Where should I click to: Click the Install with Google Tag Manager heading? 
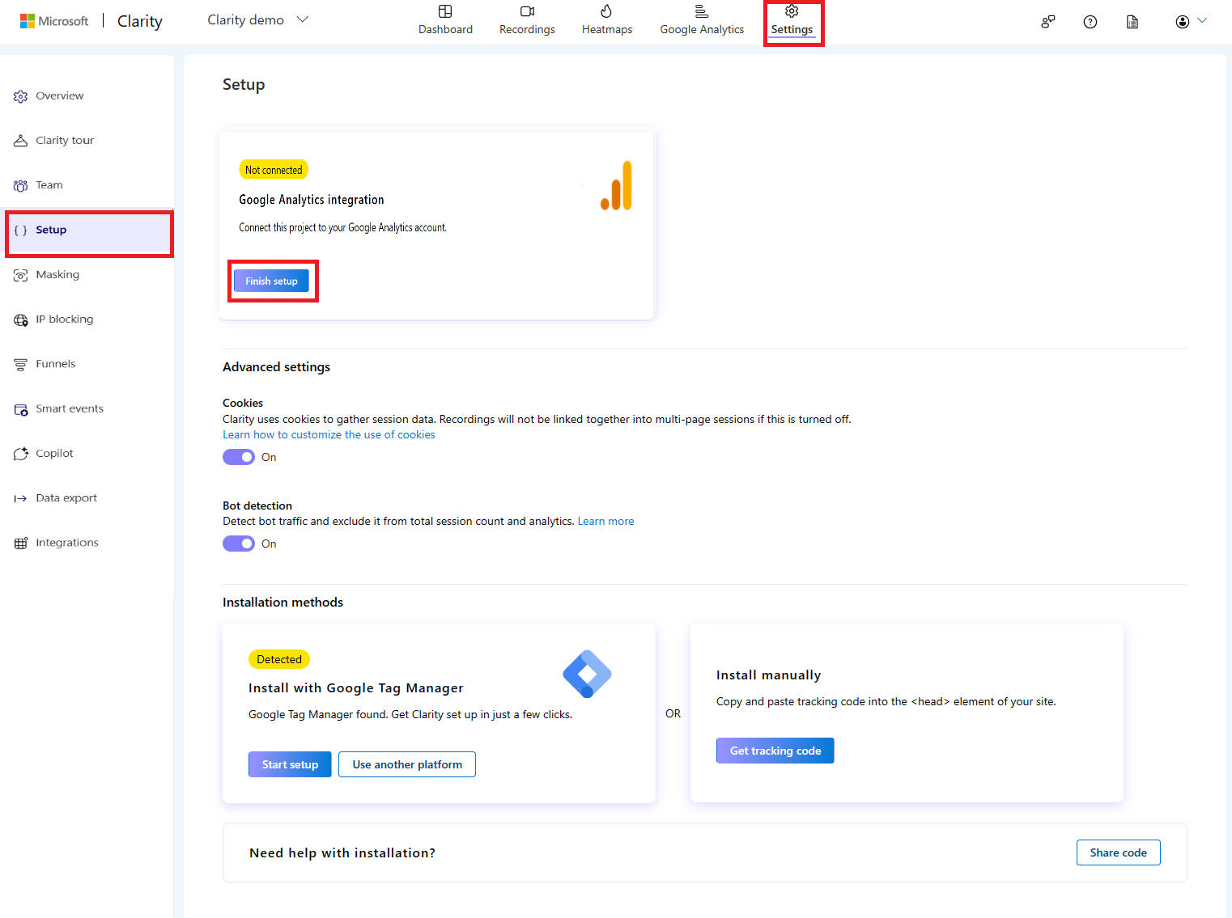[x=356, y=688]
